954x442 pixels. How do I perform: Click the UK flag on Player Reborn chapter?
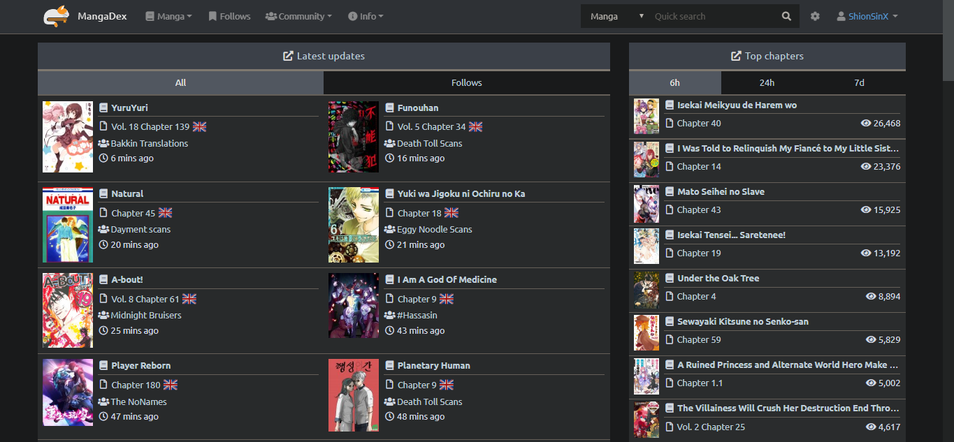171,385
